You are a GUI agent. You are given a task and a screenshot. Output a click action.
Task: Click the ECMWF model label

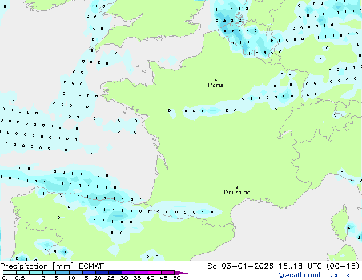(x=92, y=266)
